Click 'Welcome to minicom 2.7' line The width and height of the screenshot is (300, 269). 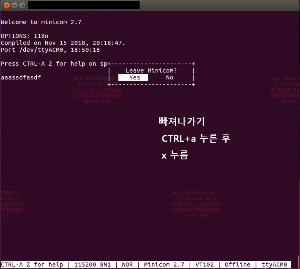[x=41, y=22]
